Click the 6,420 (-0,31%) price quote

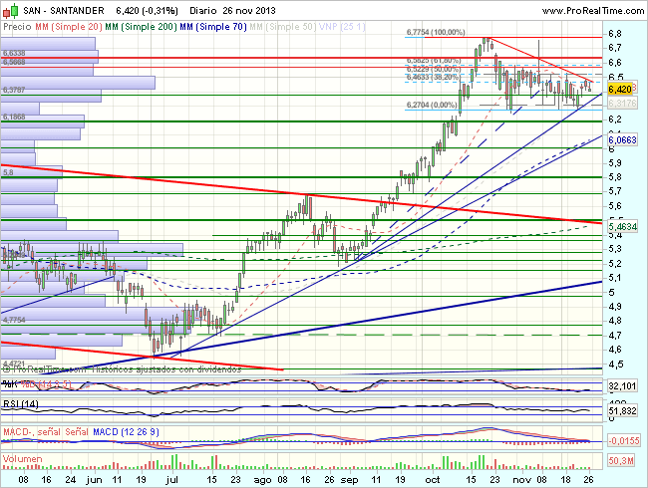coord(147,10)
